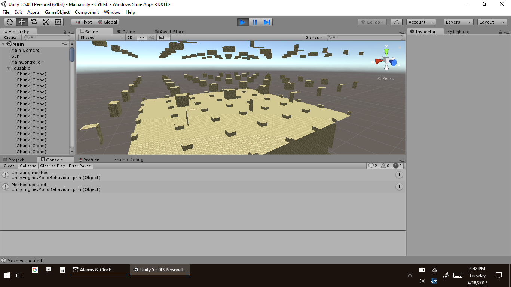Select the Move tool

tap(22, 22)
